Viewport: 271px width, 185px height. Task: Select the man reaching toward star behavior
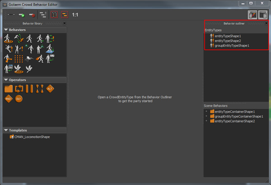pyautogui.click(x=40, y=49)
